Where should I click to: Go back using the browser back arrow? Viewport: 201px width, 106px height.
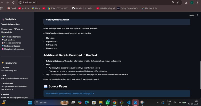click(x=2, y=2)
